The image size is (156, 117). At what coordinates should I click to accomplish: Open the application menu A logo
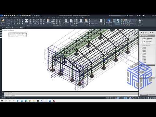pyautogui.click(x=1, y=16)
